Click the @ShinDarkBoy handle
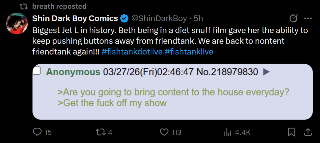This screenshot has width=320, height=143. point(159,19)
